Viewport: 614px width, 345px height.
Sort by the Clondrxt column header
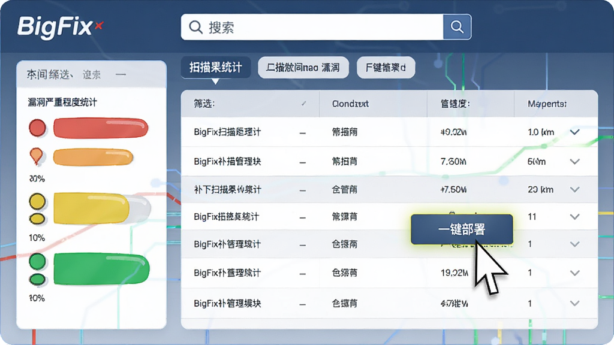coord(350,104)
